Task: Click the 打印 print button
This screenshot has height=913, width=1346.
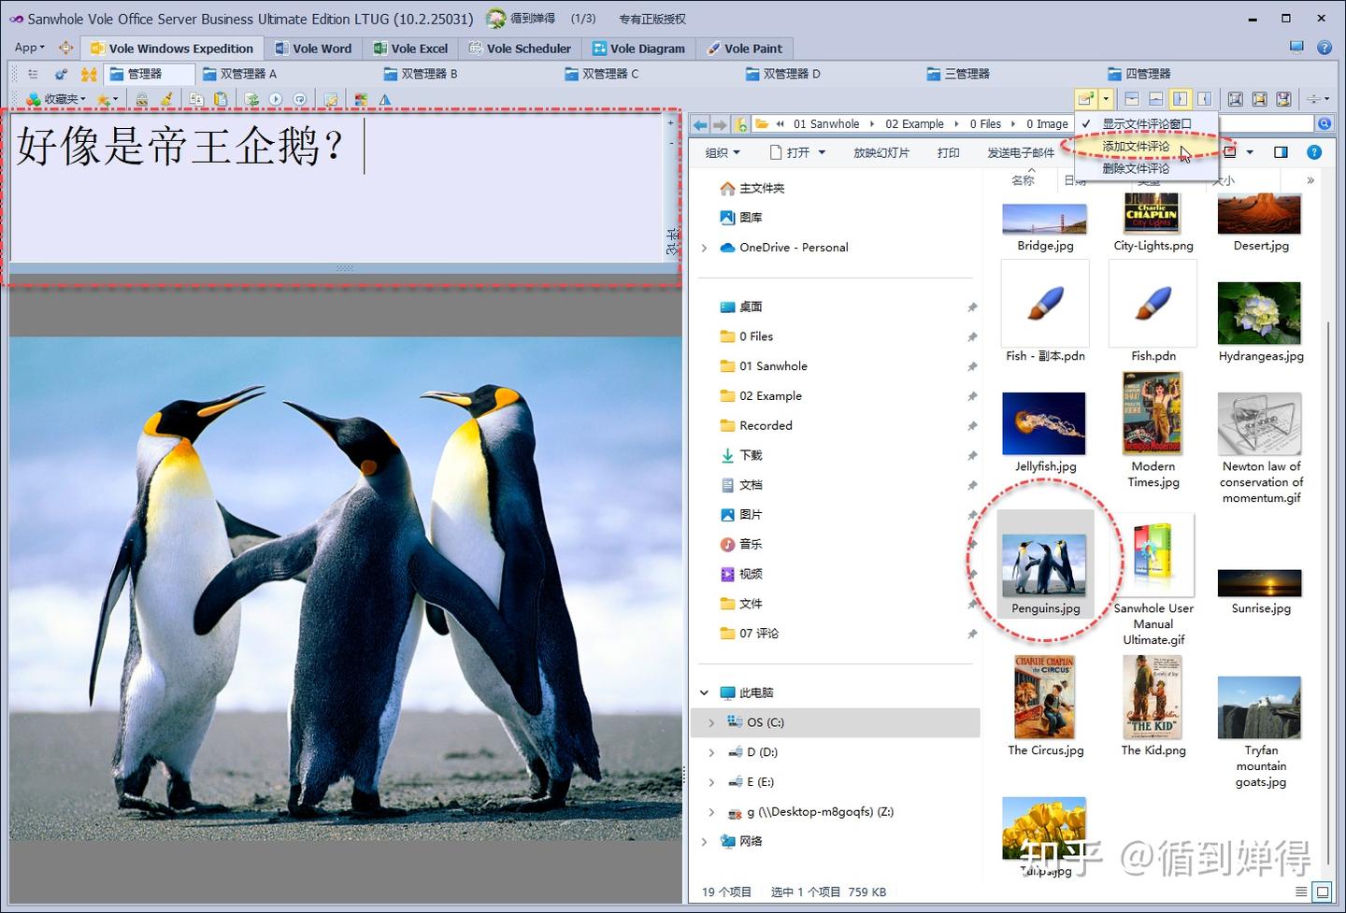Action: (948, 151)
